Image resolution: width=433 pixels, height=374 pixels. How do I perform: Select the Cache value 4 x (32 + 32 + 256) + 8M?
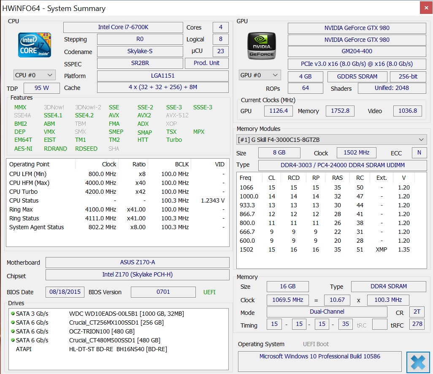(163, 87)
